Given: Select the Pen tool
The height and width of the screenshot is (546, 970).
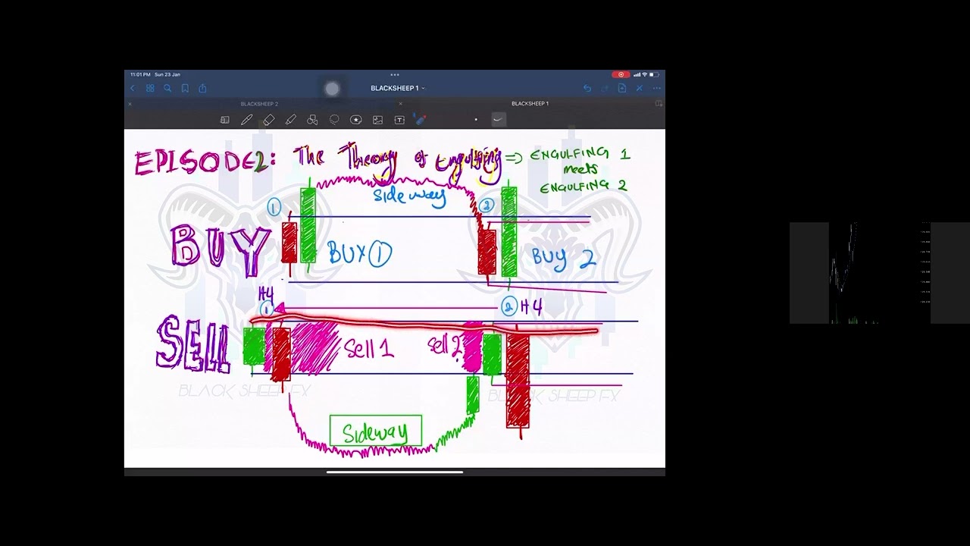Looking at the screenshot, I should (246, 120).
